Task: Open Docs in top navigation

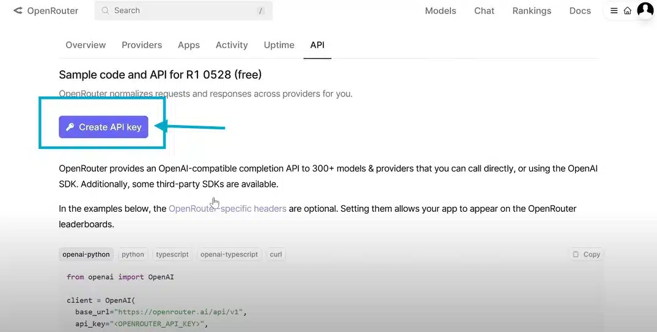Action: pos(580,11)
